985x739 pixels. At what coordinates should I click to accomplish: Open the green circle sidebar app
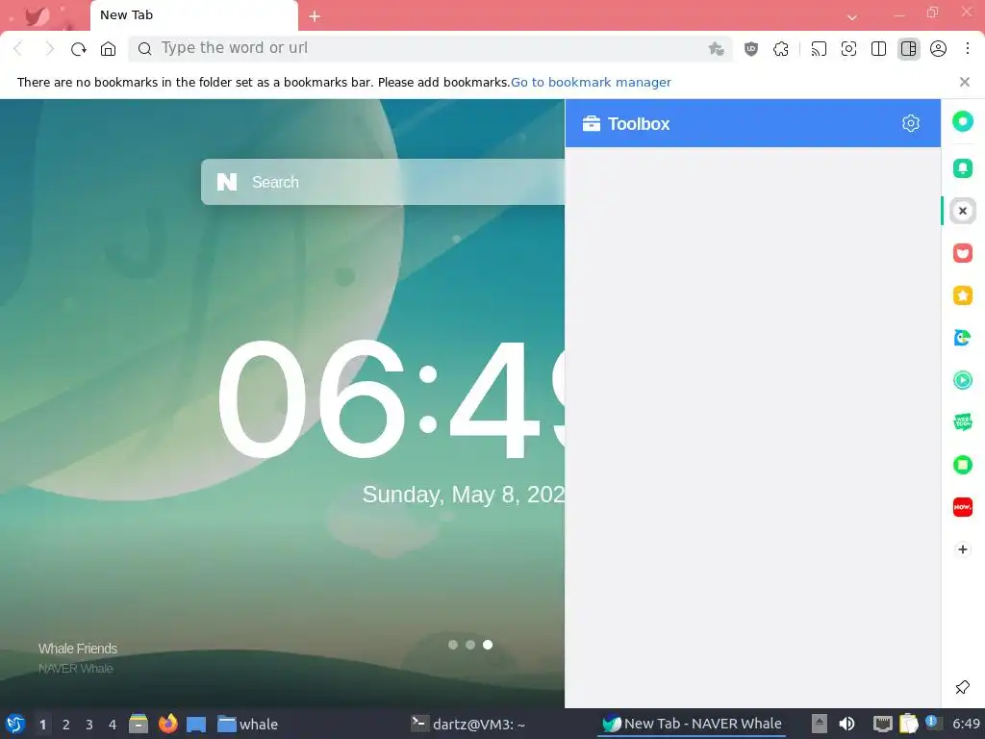pos(962,121)
